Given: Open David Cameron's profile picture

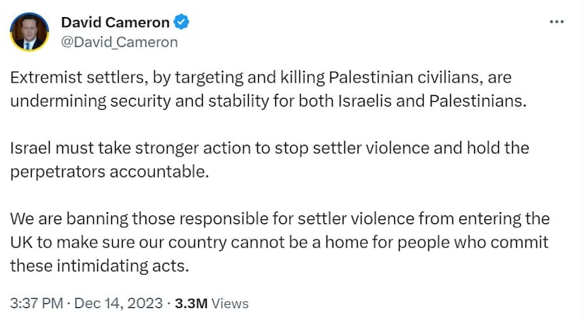Looking at the screenshot, I should coord(30,32).
